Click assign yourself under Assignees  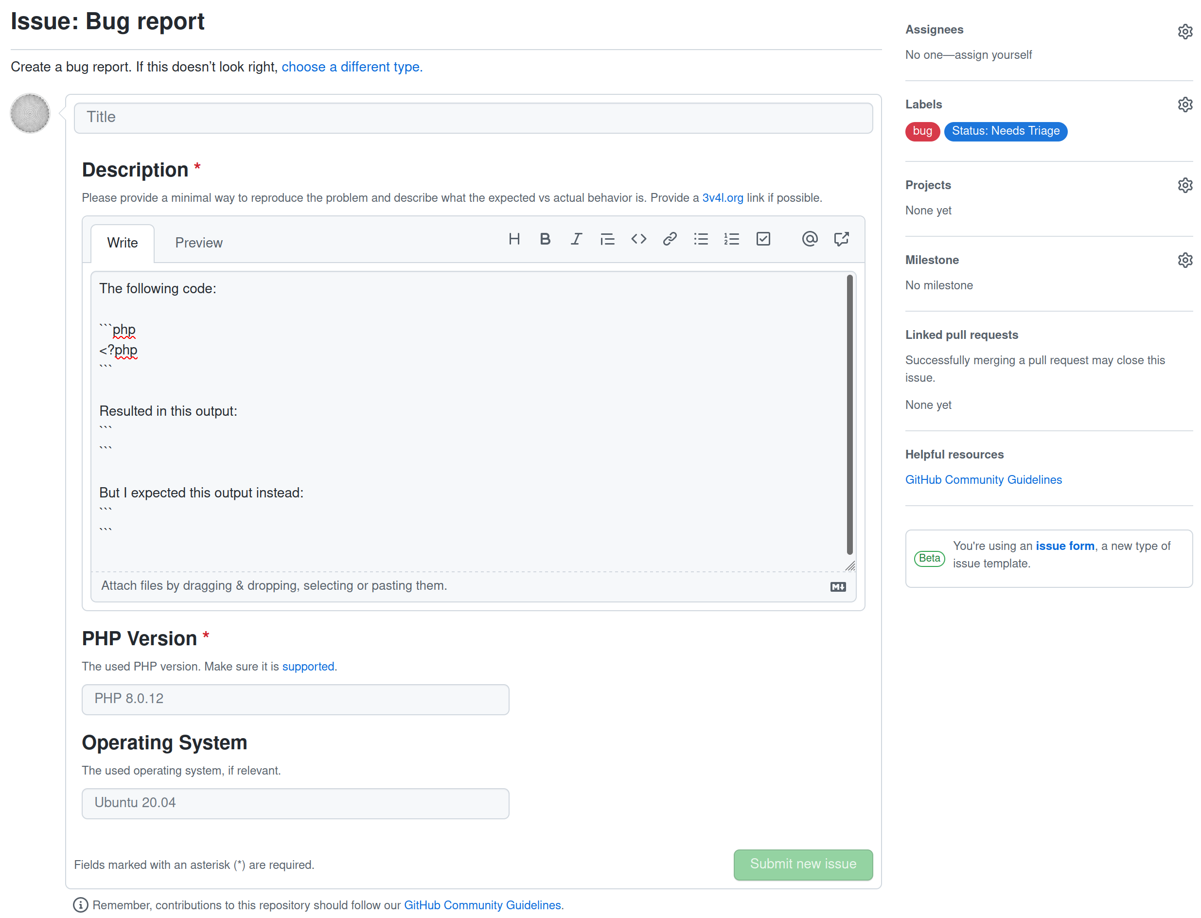992,54
